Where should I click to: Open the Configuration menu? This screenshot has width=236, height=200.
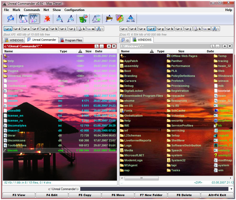pyautogui.click(x=74, y=10)
